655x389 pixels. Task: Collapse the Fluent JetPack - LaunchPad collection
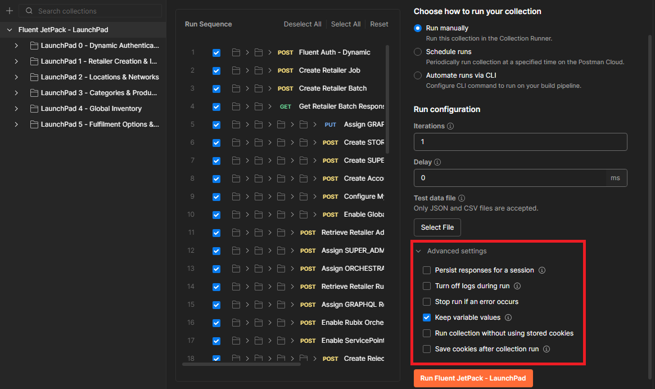[10, 30]
